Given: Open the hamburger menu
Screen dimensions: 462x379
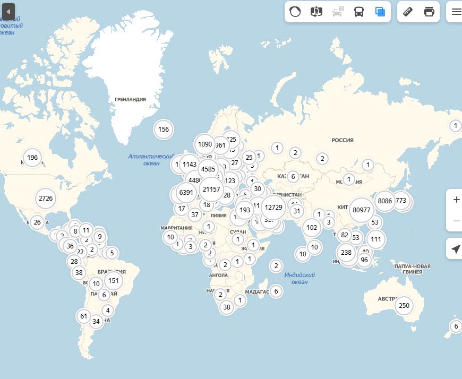Looking at the screenshot, I should pos(456,12).
